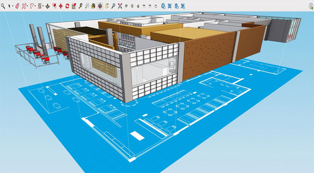
Task: Expand the Select tool dropdown arrow
Action: click(13, 6)
